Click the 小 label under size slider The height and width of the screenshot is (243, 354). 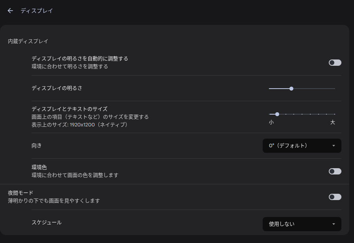(x=271, y=122)
